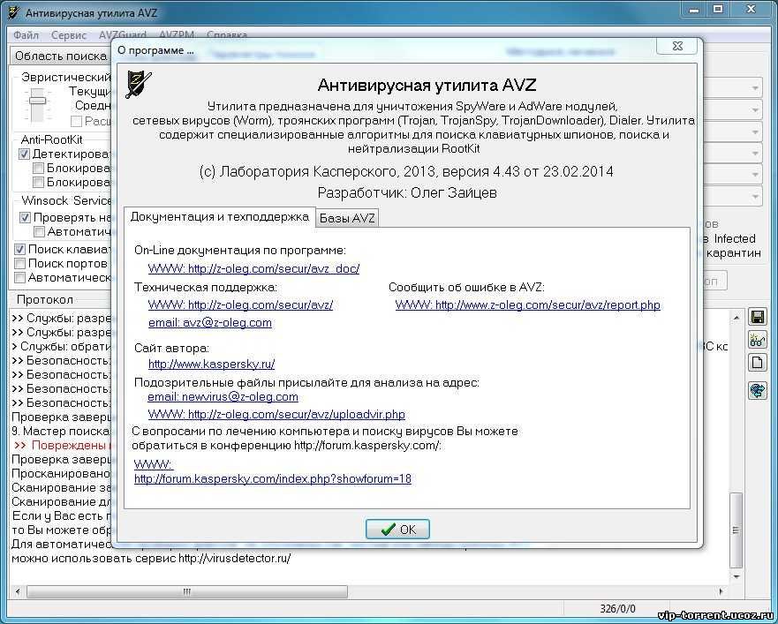This screenshot has width=778, height=624.
Task: Toggle the Проверять Winsock checkbox
Action: tap(26, 217)
